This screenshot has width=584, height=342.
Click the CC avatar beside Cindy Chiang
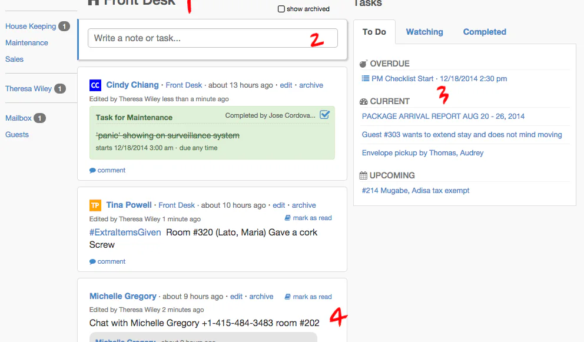click(x=95, y=85)
